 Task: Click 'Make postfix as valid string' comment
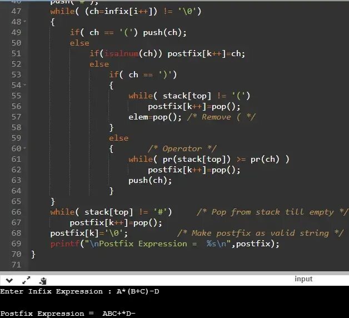pyautogui.click(x=260, y=233)
